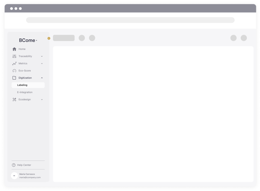The width and height of the screenshot is (260, 191).
Task: Go to Home in the sidebar
Action: click(x=22, y=49)
